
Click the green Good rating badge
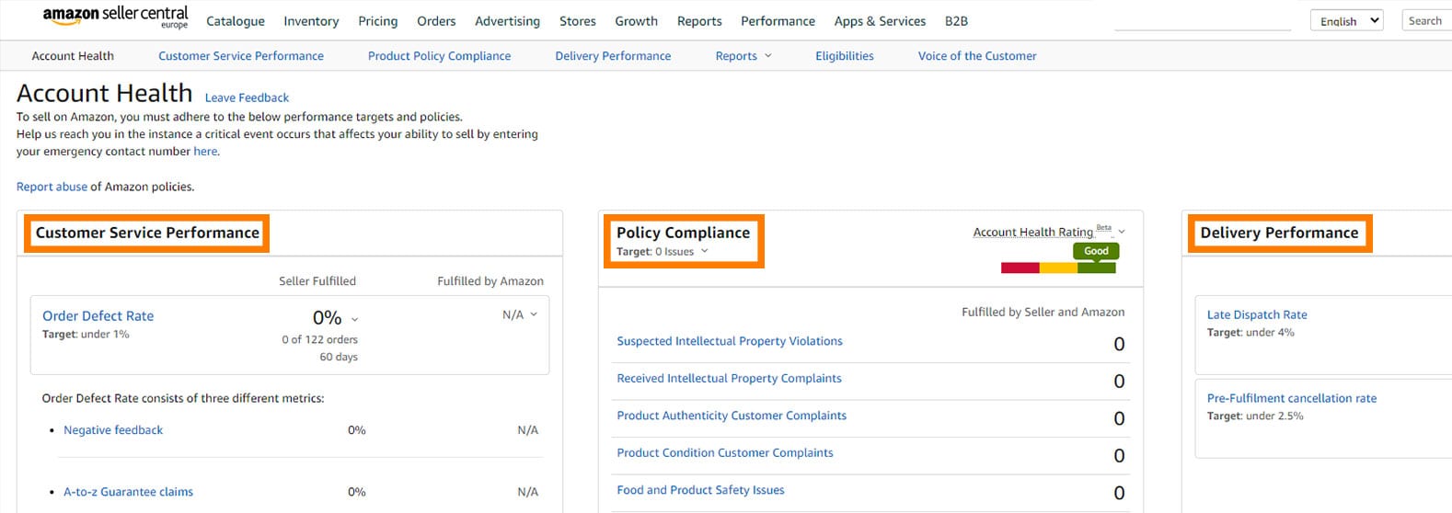coord(1096,250)
